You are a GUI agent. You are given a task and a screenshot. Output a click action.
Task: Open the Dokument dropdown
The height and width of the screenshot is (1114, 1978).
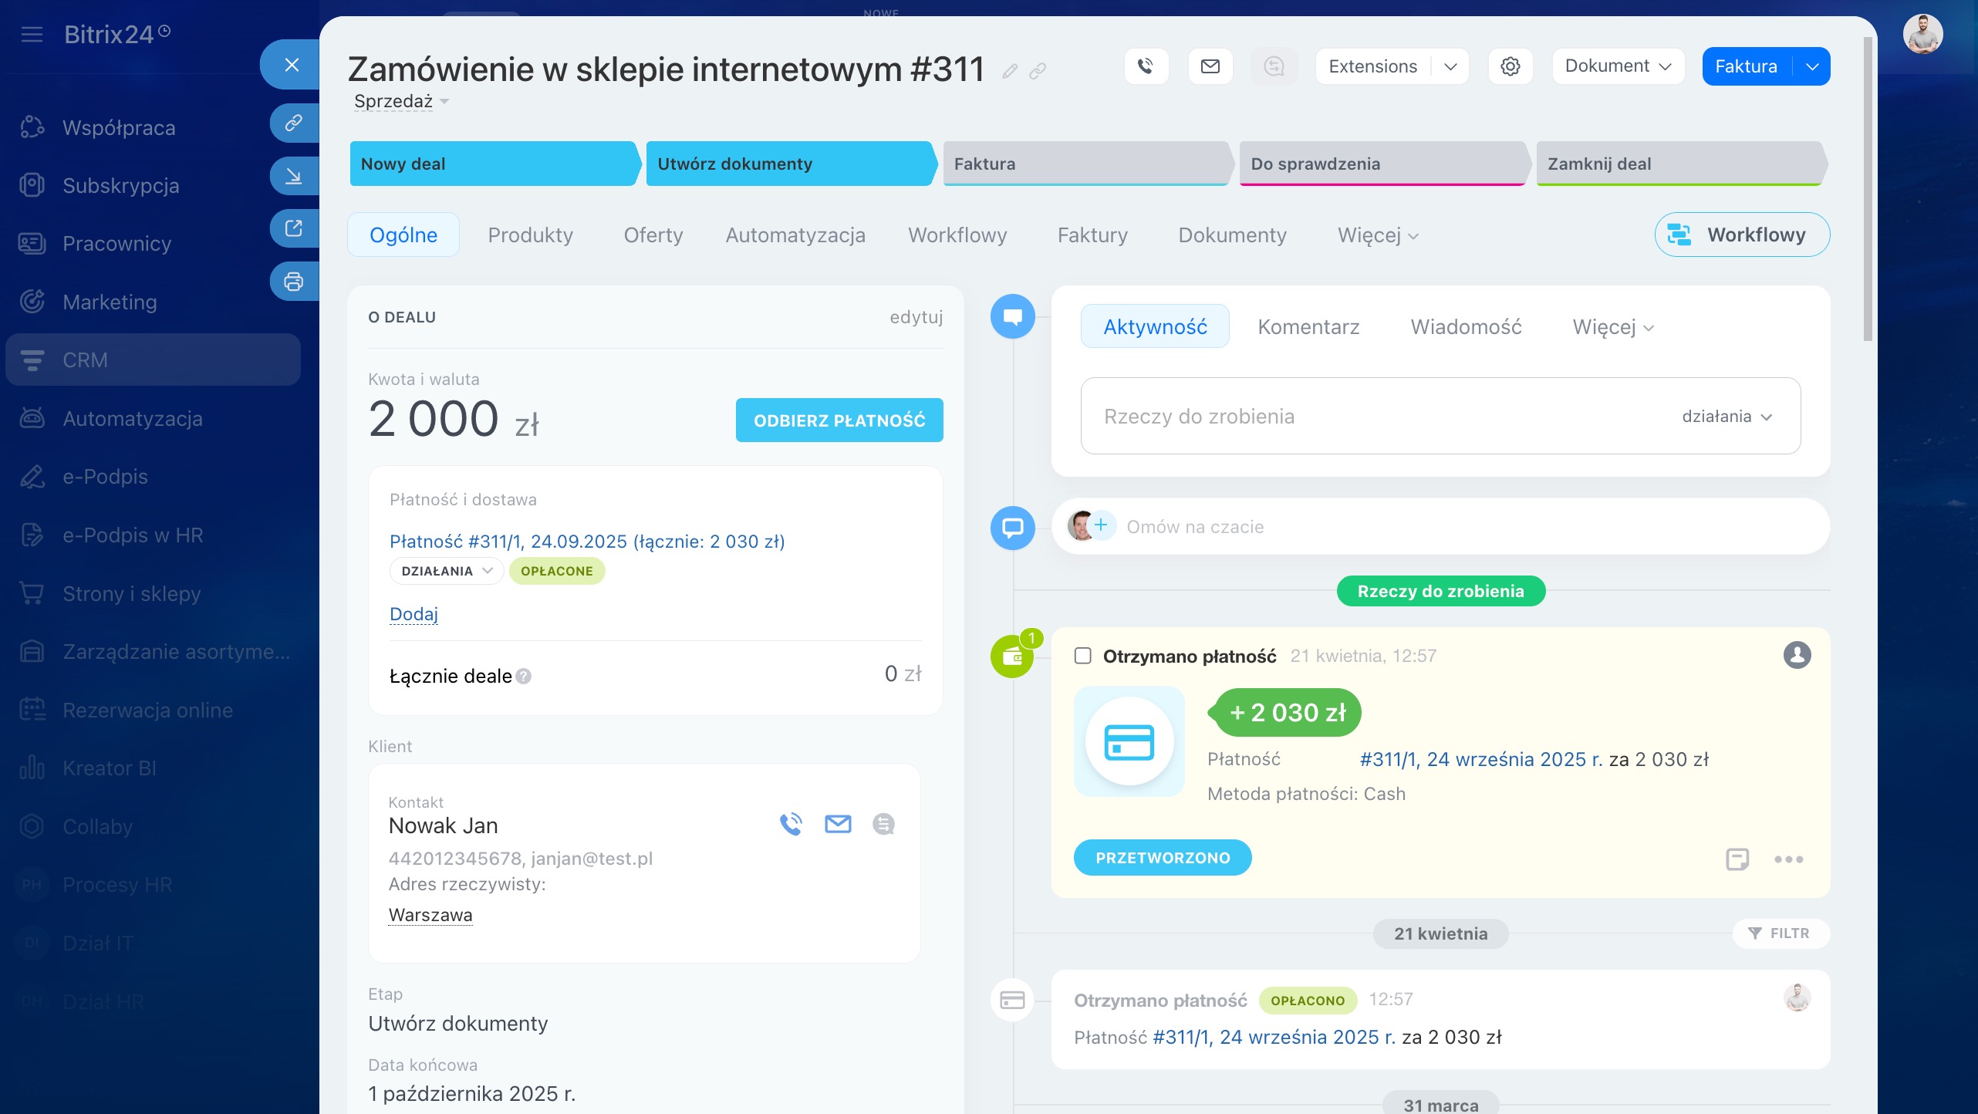(x=1617, y=66)
